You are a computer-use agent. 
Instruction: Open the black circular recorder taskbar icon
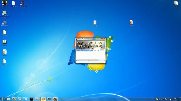point(32,99)
